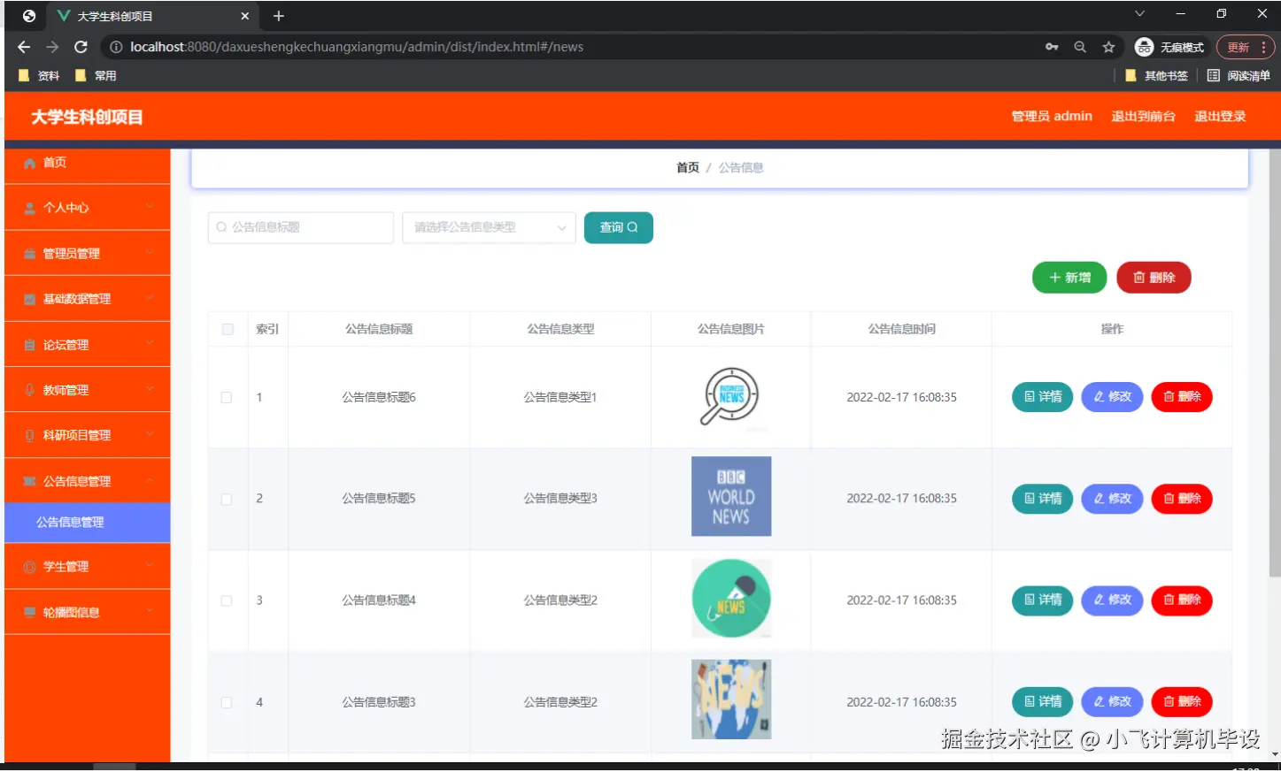Image resolution: width=1281 pixels, height=772 pixels.
Task: Open the 请选择公告信息类型 dropdown
Action: point(489,227)
